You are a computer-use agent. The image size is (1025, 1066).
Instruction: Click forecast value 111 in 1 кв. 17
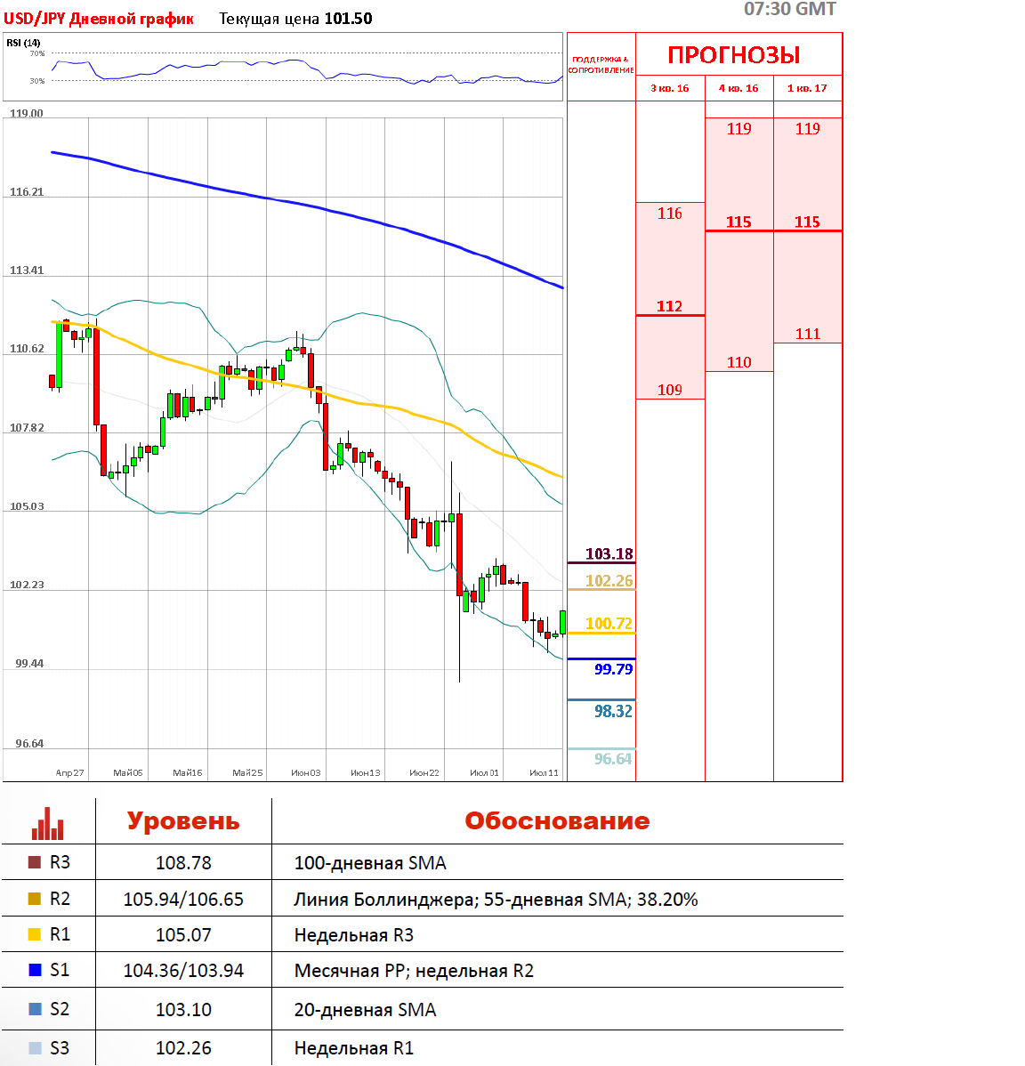point(808,334)
